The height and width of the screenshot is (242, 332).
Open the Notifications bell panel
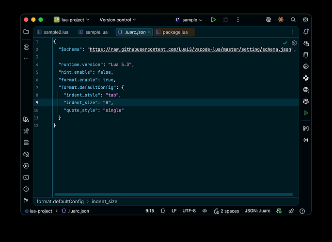click(x=306, y=32)
